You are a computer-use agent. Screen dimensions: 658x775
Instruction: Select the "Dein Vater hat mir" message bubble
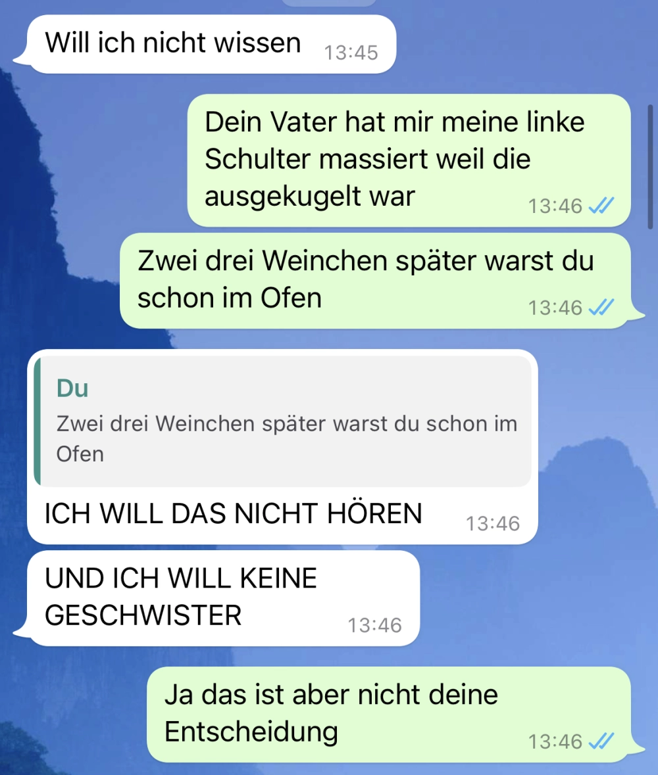[x=409, y=160]
